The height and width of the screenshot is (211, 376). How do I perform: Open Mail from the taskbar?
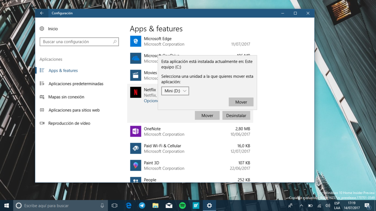169,206
